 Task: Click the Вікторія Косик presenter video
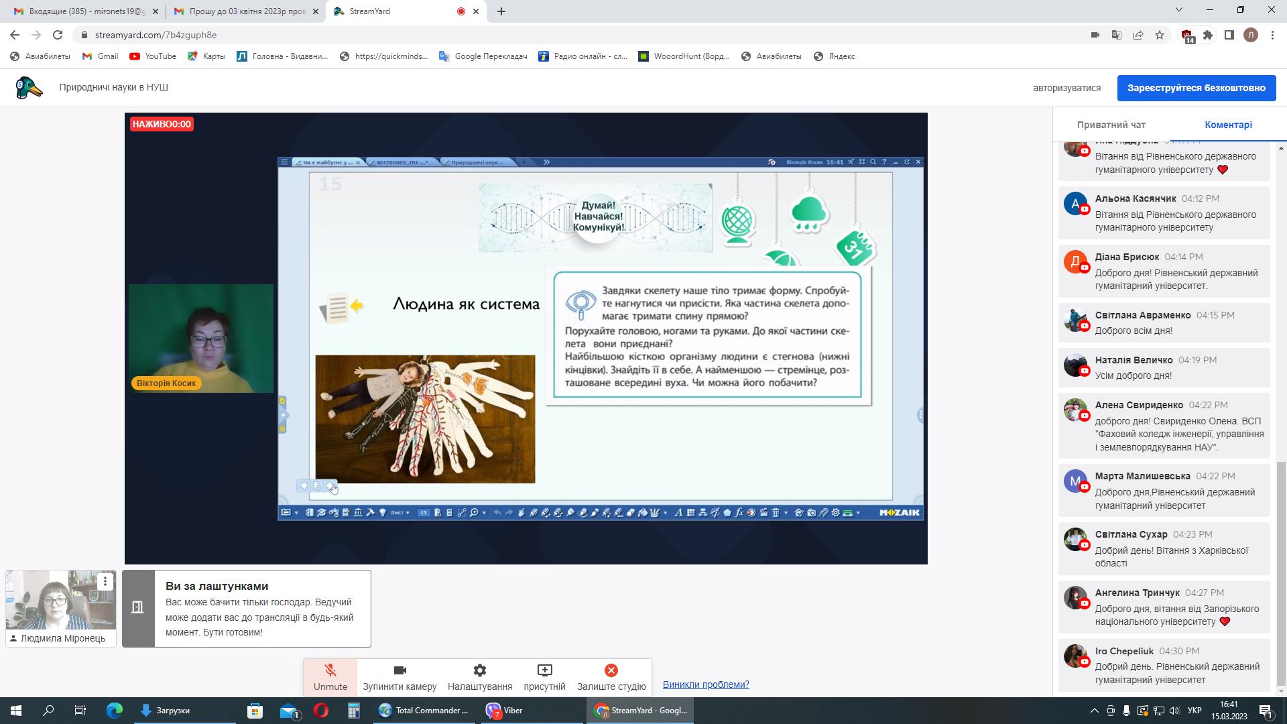(x=200, y=339)
